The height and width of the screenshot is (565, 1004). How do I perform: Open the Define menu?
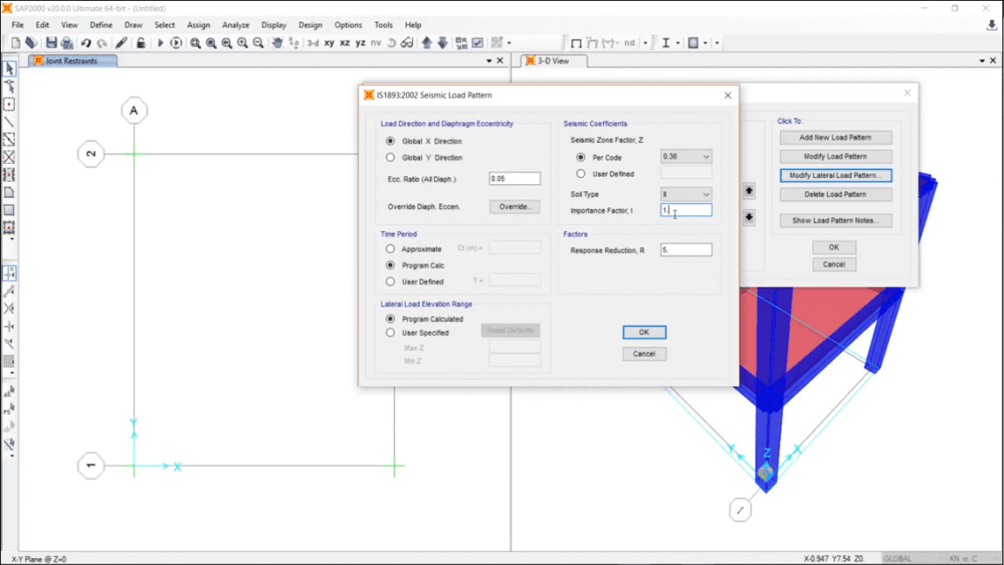point(100,25)
